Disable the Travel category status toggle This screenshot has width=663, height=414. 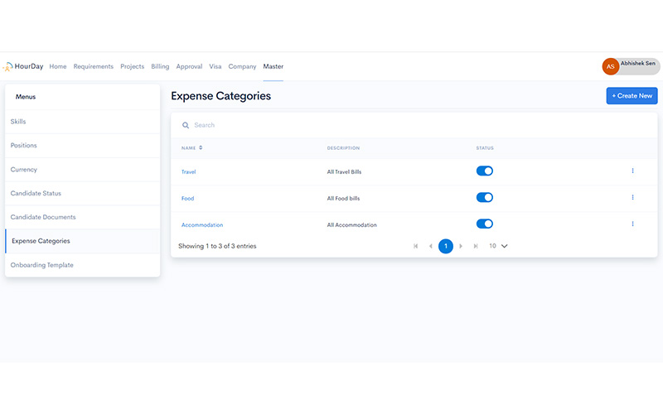point(484,171)
